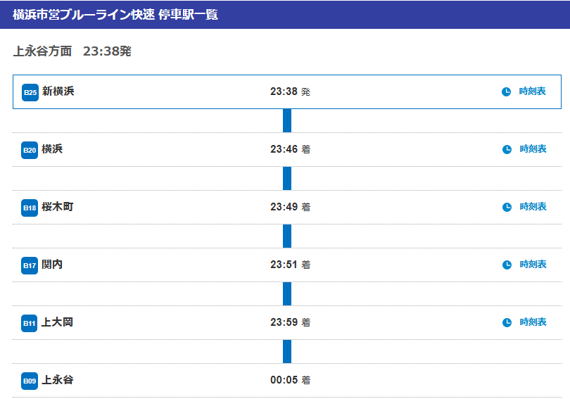The image size is (570, 399).
Task: Show 時刻表 timetable for 関内
Action: pos(533,265)
